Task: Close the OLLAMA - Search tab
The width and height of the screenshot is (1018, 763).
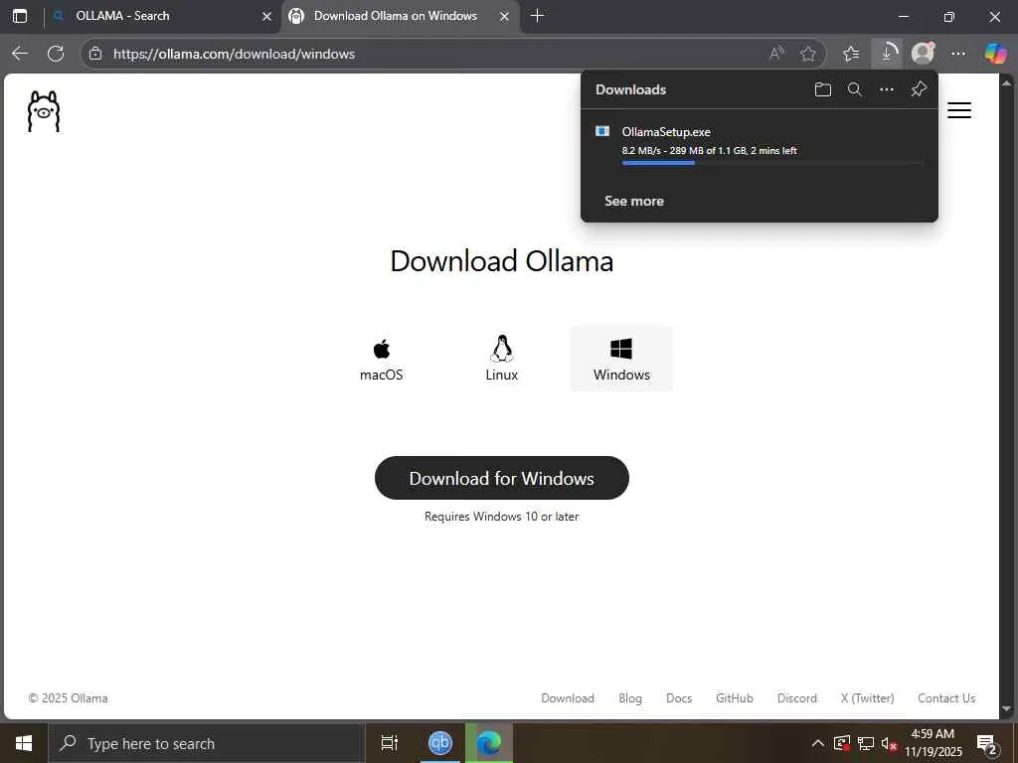Action: pos(266,16)
